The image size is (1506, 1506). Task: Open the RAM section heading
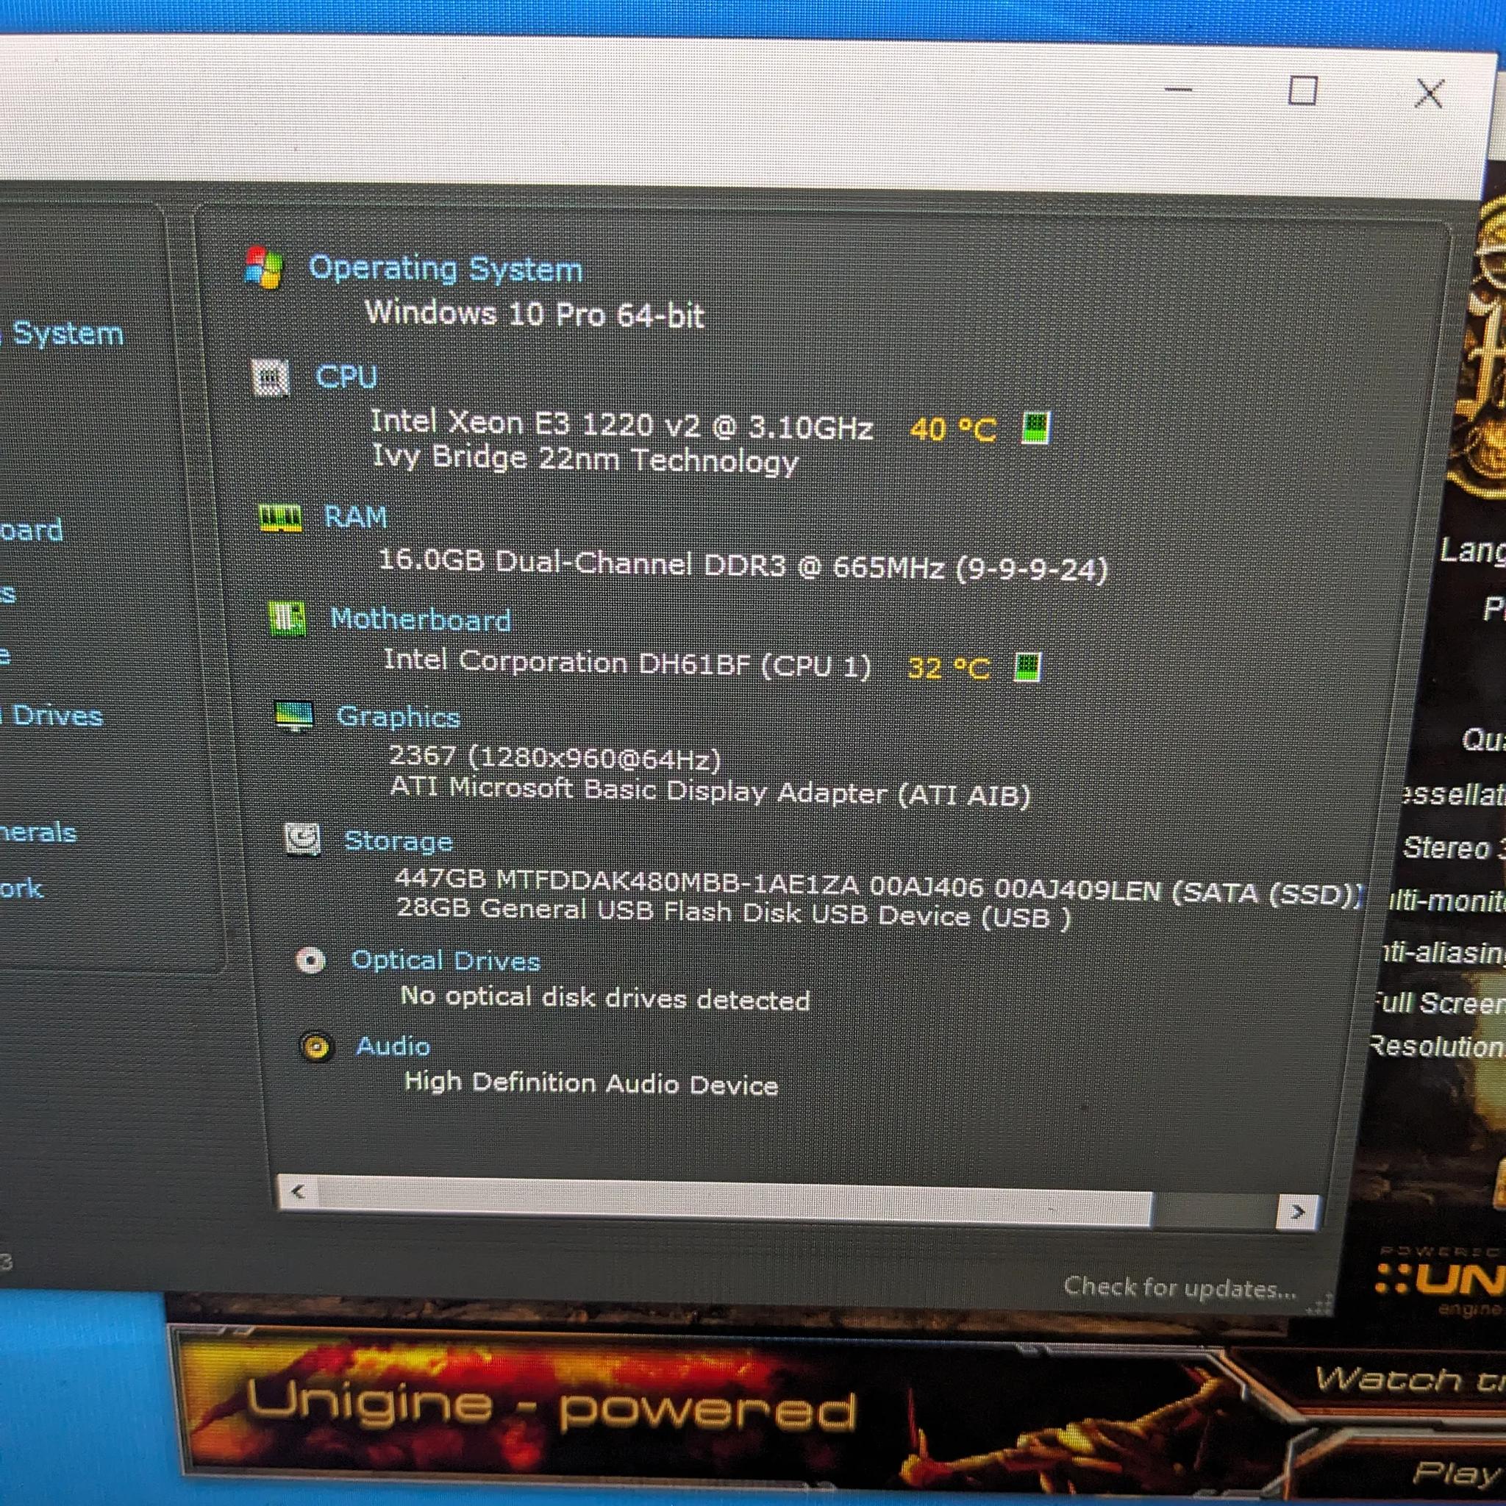pos(355,517)
